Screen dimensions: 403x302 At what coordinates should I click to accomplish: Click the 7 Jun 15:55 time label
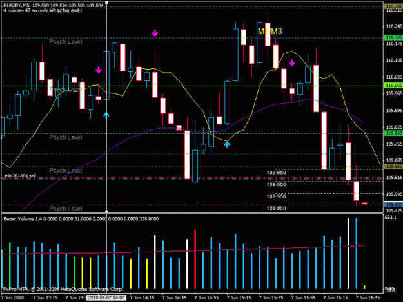(303, 298)
